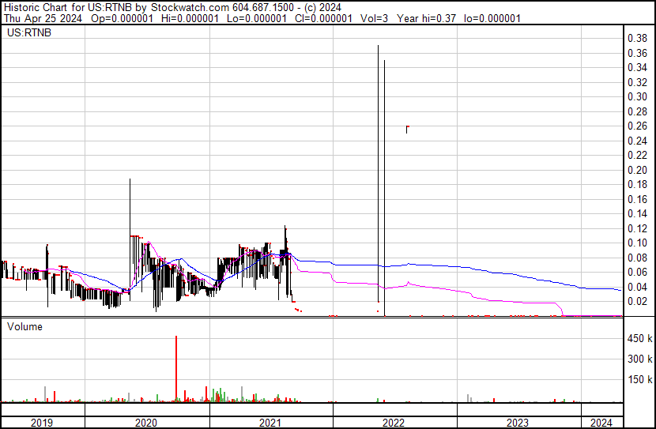Click the tall red volume bar in 2020
The image size is (656, 429).
point(176,369)
